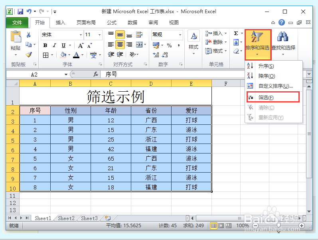Switch to the 页面布局 Page Layout tab
Viewport: 318px width, 240px height.
click(x=86, y=23)
